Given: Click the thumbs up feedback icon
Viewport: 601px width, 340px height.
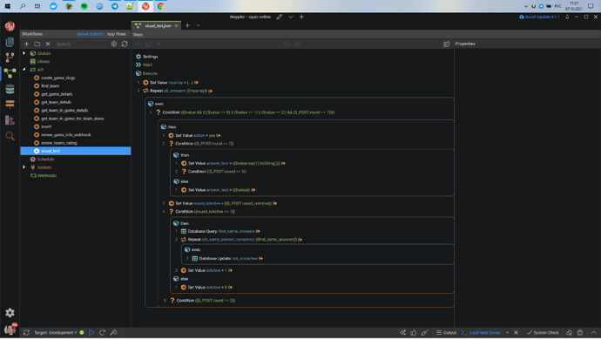Looking at the screenshot, I should pyautogui.click(x=414, y=333).
